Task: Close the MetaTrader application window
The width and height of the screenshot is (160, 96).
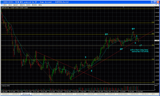Action: [x=158, y=2]
